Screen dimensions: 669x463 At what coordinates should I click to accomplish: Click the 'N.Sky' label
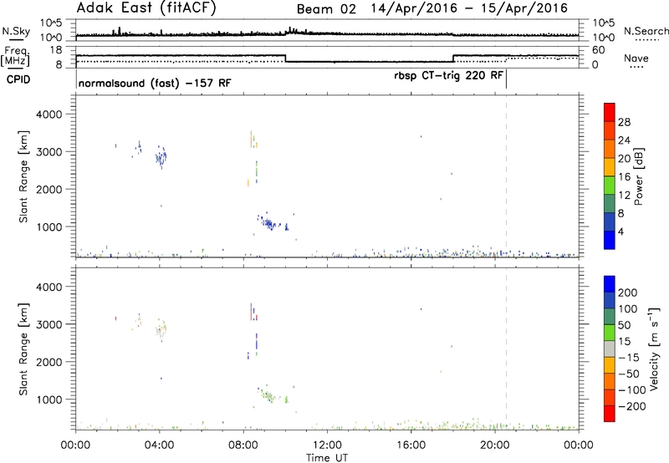point(16,31)
